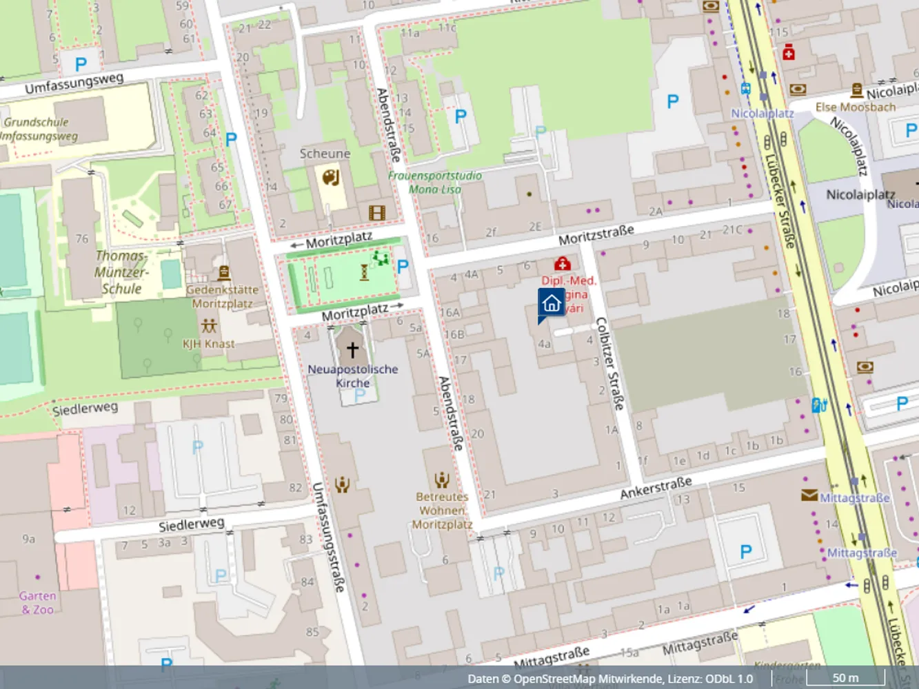
Task: Click the Else Moosbach icon
Action: [856, 90]
